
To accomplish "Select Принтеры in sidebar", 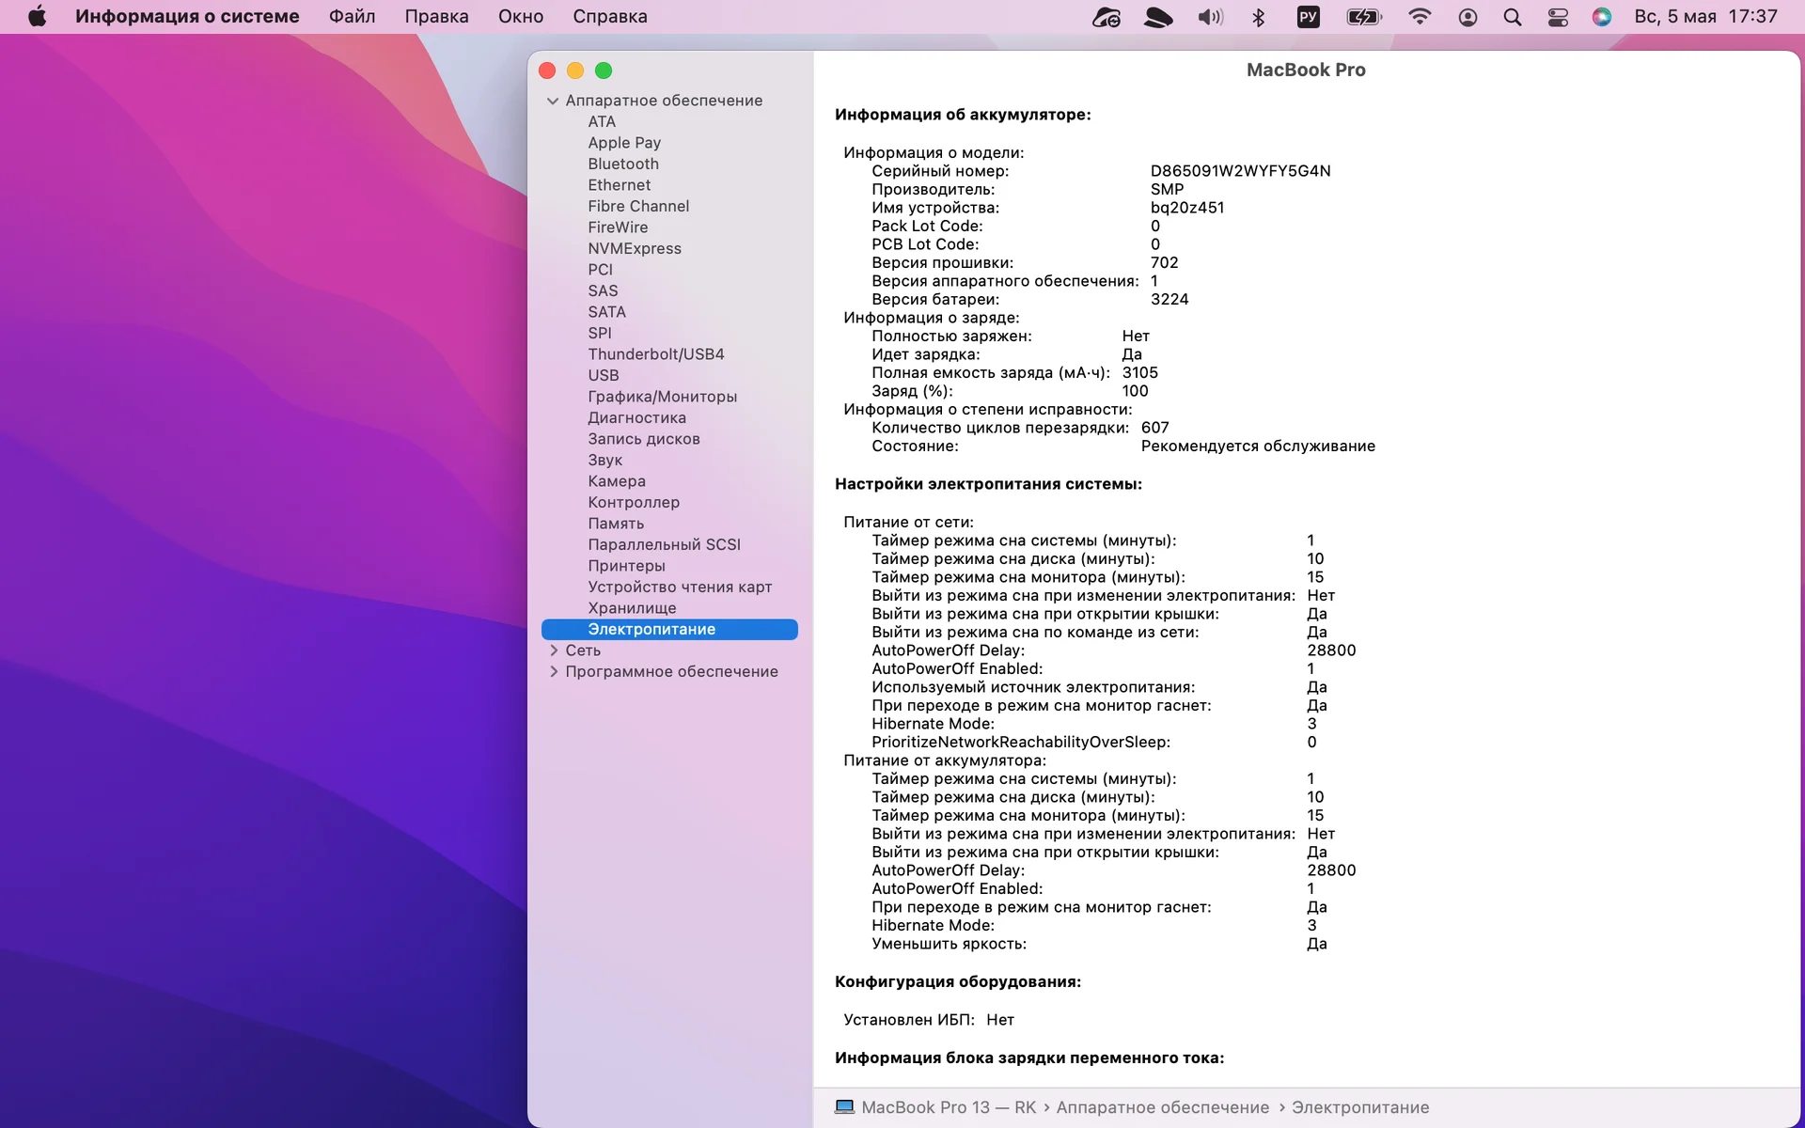I will click(626, 566).
